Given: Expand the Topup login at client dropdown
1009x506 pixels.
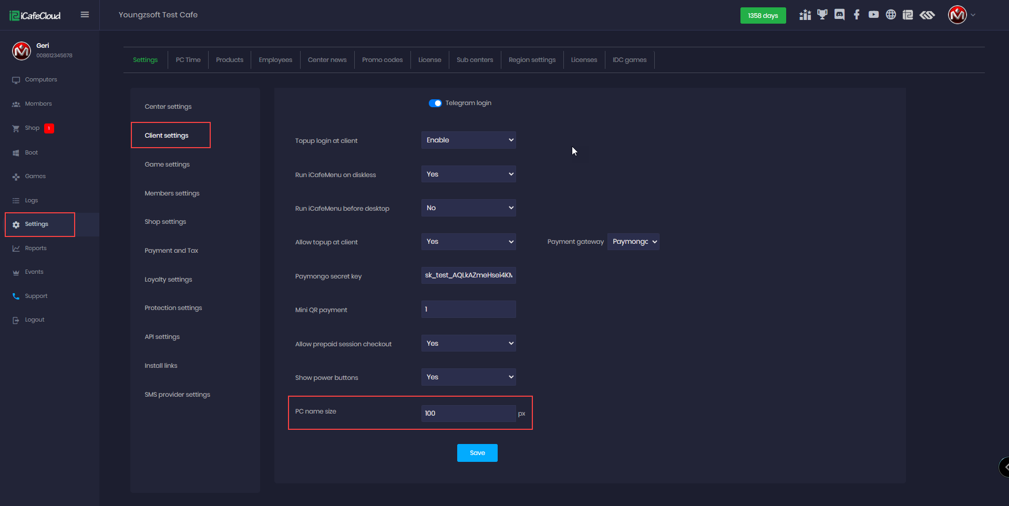Looking at the screenshot, I should tap(468, 140).
